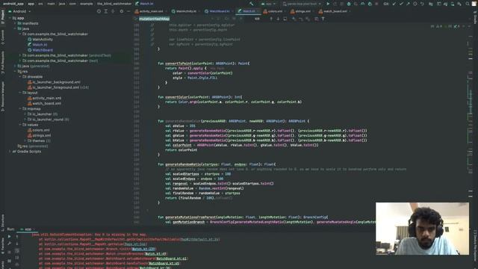Click the Git update project icon
Image resolution: width=478 pixels, height=269 pixels.
(x=394, y=4)
